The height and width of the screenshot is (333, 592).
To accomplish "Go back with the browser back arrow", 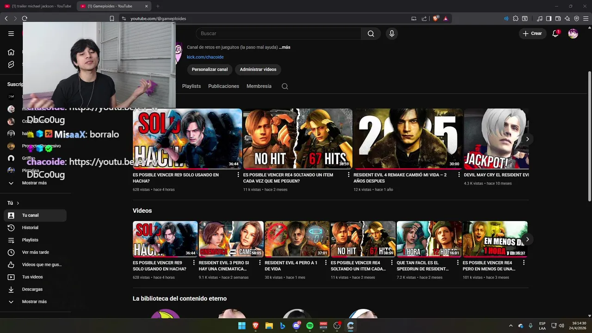I will click(x=6, y=18).
